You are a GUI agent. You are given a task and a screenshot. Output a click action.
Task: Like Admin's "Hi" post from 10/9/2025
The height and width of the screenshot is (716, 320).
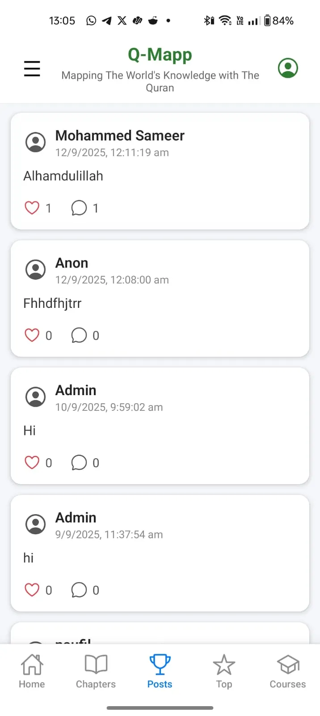[32, 462]
